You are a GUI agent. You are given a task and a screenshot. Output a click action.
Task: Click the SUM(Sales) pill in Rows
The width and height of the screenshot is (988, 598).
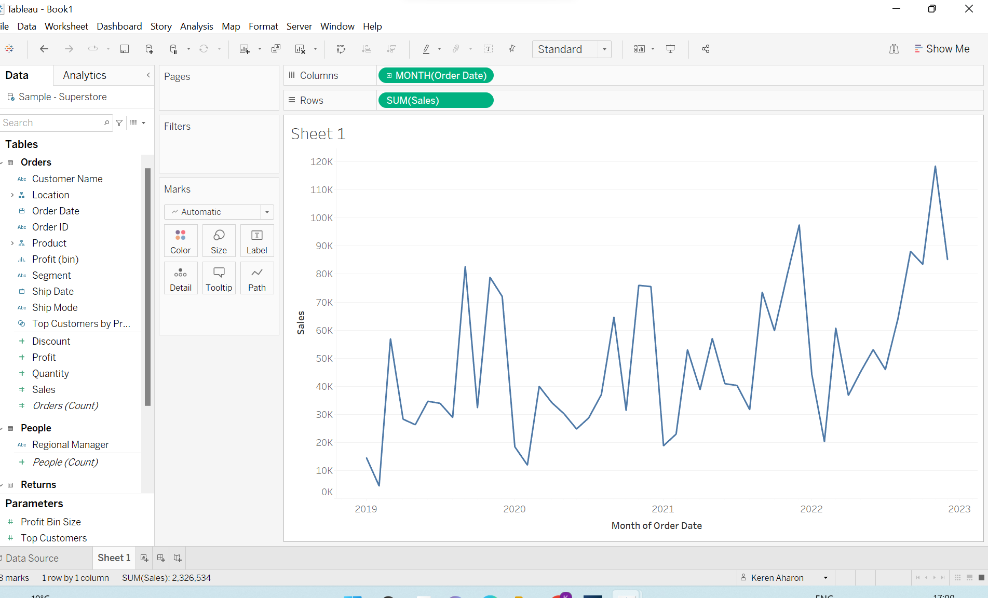435,100
